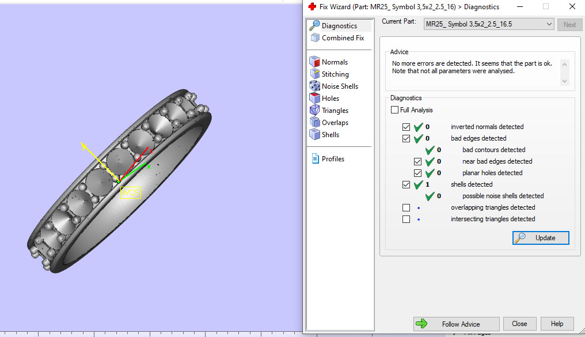Open the Triangles fix icon
Screen dimensions: 585x337
click(315, 110)
